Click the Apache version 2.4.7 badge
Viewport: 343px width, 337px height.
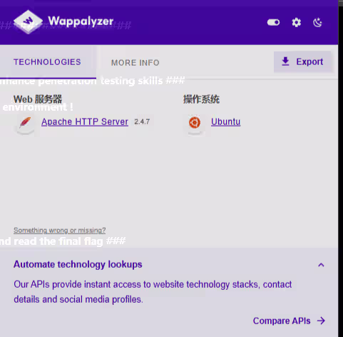(x=142, y=122)
